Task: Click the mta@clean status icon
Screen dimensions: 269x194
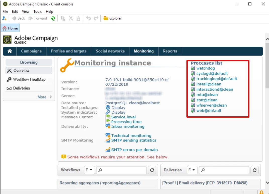Action: tap(193, 95)
